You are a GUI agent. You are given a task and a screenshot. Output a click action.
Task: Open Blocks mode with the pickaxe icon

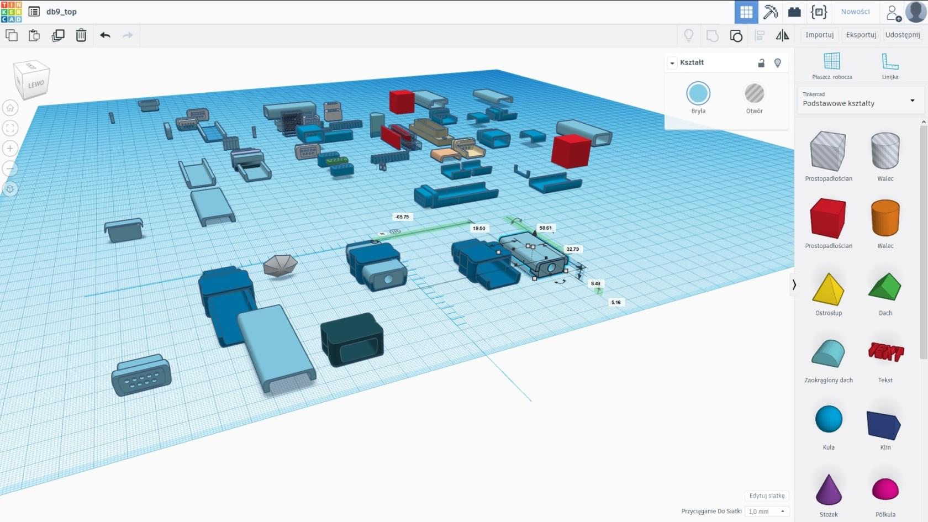[x=771, y=12]
